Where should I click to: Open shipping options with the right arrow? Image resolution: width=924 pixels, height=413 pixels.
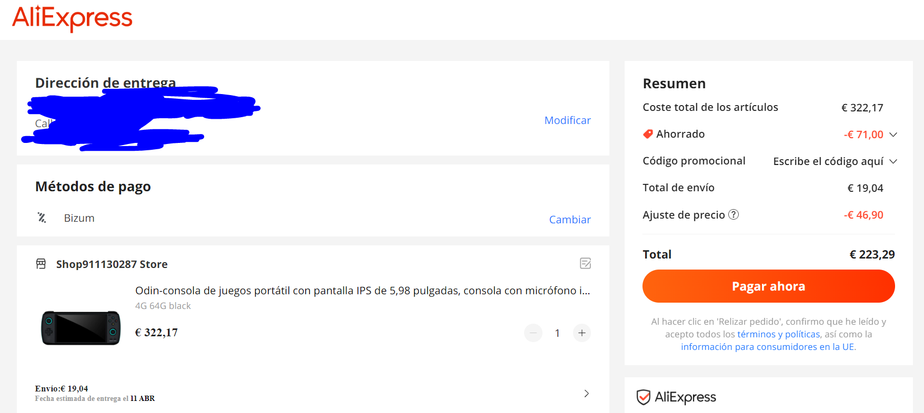[x=586, y=394]
